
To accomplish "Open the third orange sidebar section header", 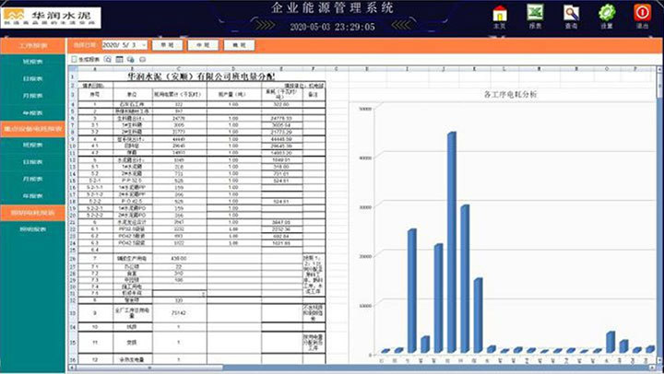I will tap(32, 213).
